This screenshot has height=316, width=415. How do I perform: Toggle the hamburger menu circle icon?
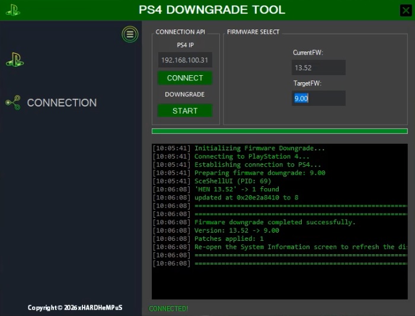[x=130, y=34]
